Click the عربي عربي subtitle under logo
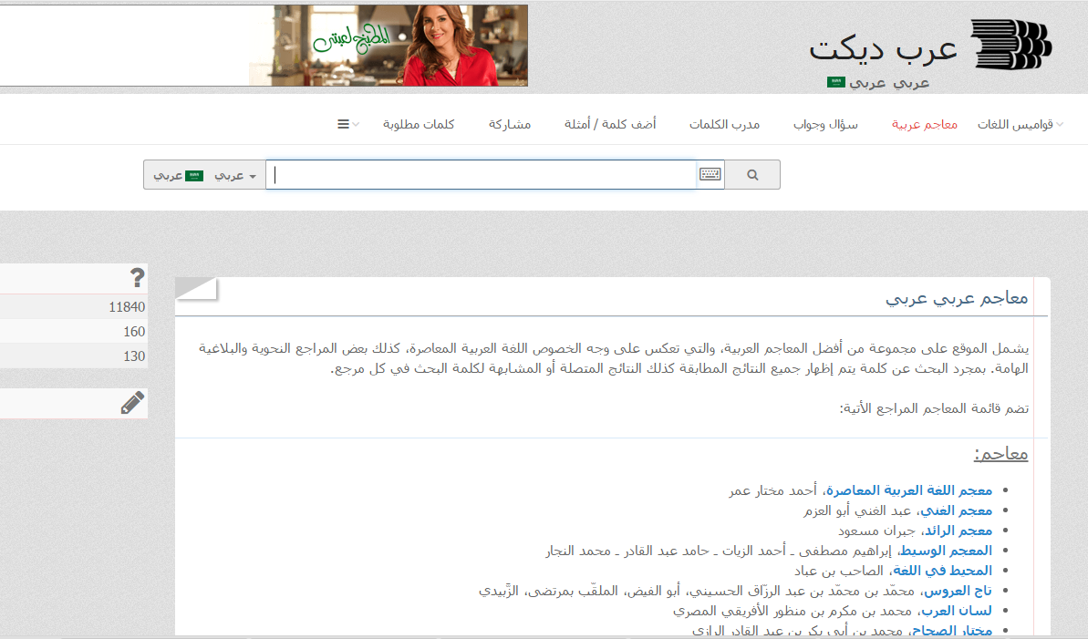The width and height of the screenshot is (1088, 639). pyautogui.click(x=889, y=83)
